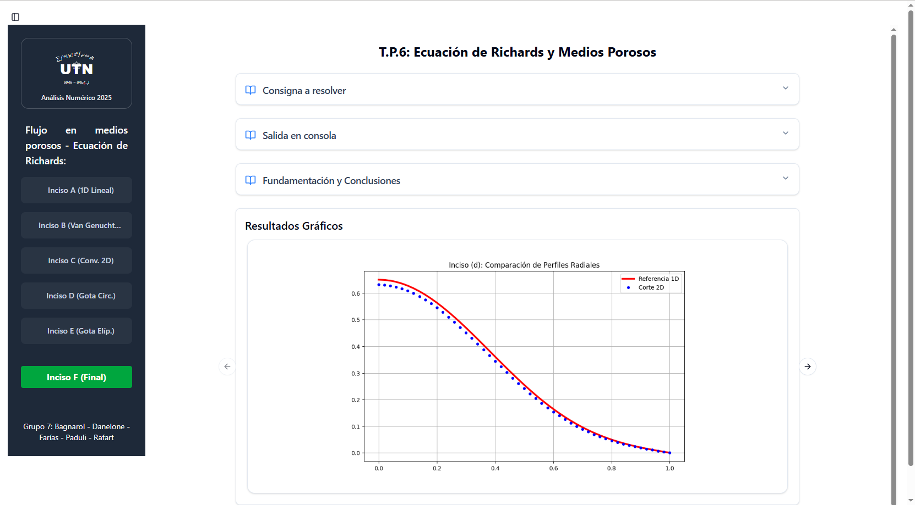Go to previous chart with left arrow
This screenshot has width=915, height=505.
click(x=227, y=367)
